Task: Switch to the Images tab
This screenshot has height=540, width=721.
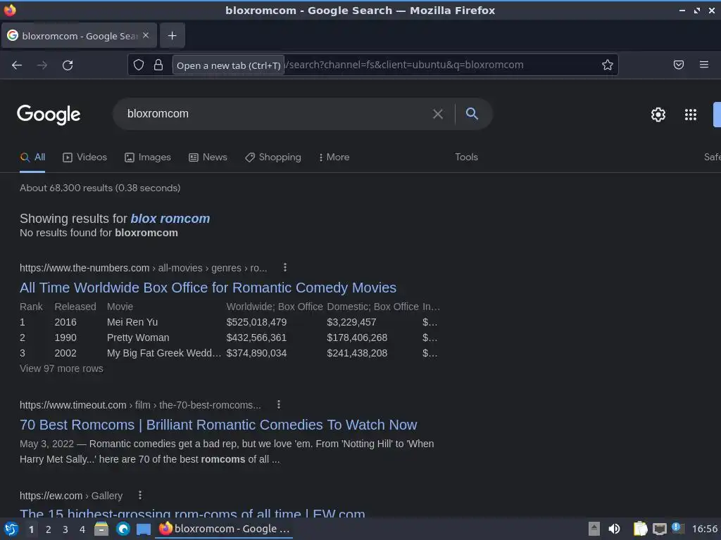Action: coord(148,157)
